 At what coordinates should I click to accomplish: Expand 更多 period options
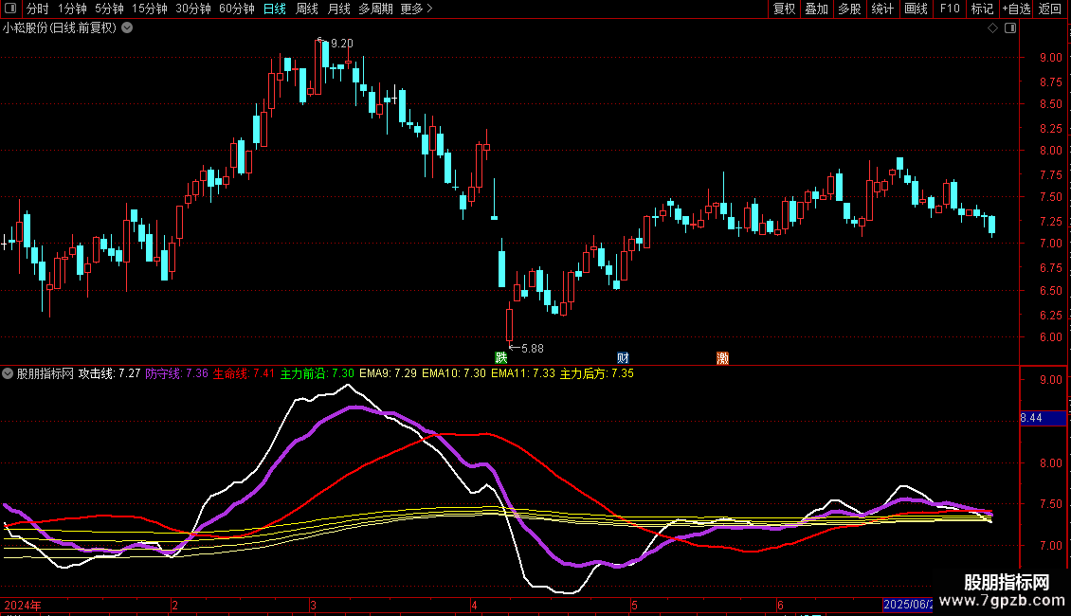tap(416, 9)
